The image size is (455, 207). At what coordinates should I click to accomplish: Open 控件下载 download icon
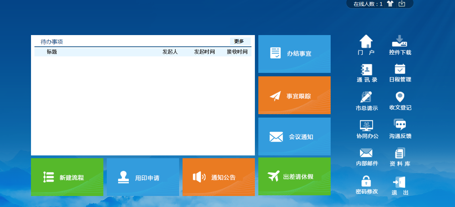[x=400, y=41]
